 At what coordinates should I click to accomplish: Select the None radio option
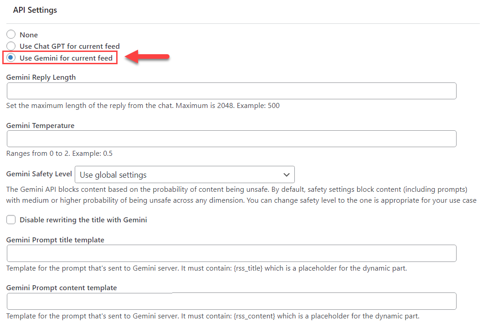(x=11, y=35)
